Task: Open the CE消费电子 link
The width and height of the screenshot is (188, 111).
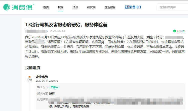Action: point(133,7)
